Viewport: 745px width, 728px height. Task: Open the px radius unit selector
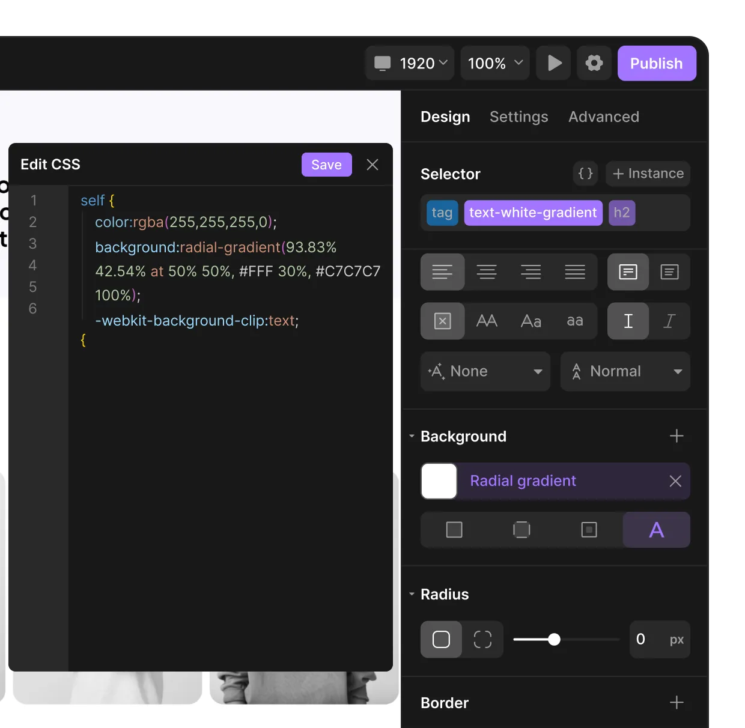[677, 640]
